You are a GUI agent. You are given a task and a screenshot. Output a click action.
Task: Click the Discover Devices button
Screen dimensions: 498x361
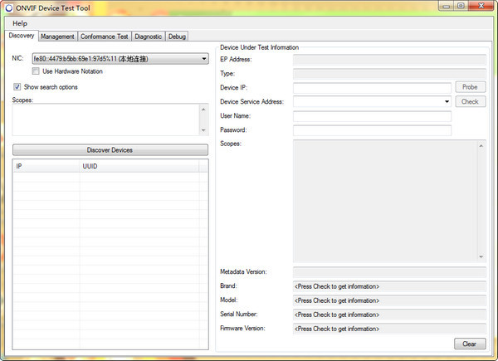[x=110, y=150]
